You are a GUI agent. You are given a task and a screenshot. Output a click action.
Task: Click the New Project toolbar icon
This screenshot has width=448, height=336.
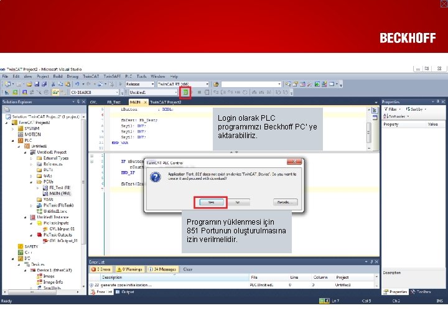pyautogui.click(x=7, y=84)
